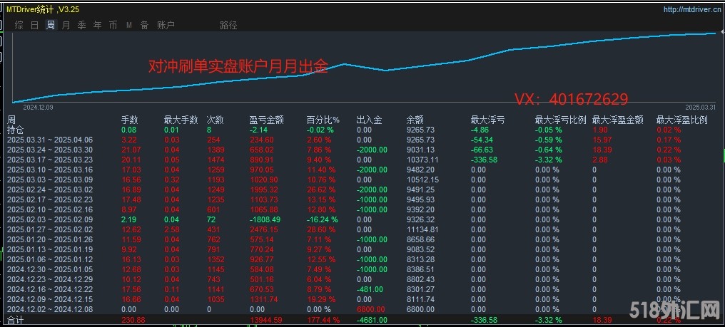Select week row 2025.03.31 ~ 2025.04.06
The height and width of the screenshot is (327, 725).
(x=50, y=140)
